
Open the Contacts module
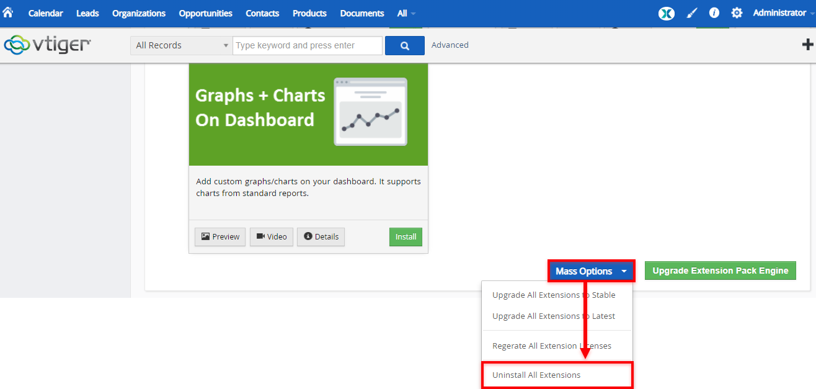262,13
